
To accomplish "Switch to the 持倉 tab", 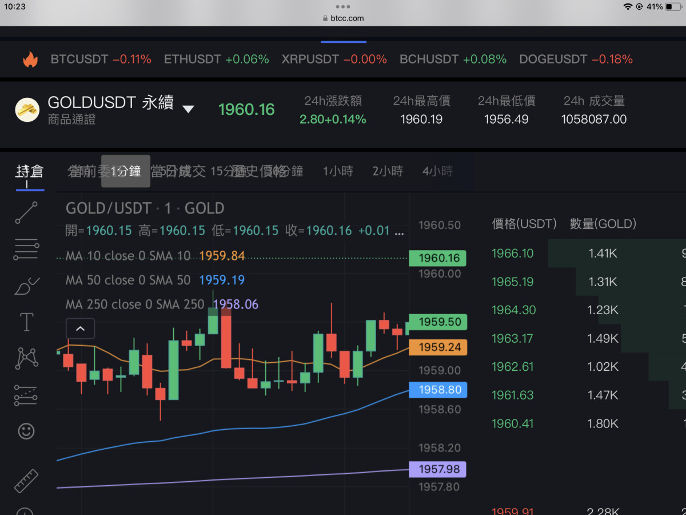I will point(30,171).
